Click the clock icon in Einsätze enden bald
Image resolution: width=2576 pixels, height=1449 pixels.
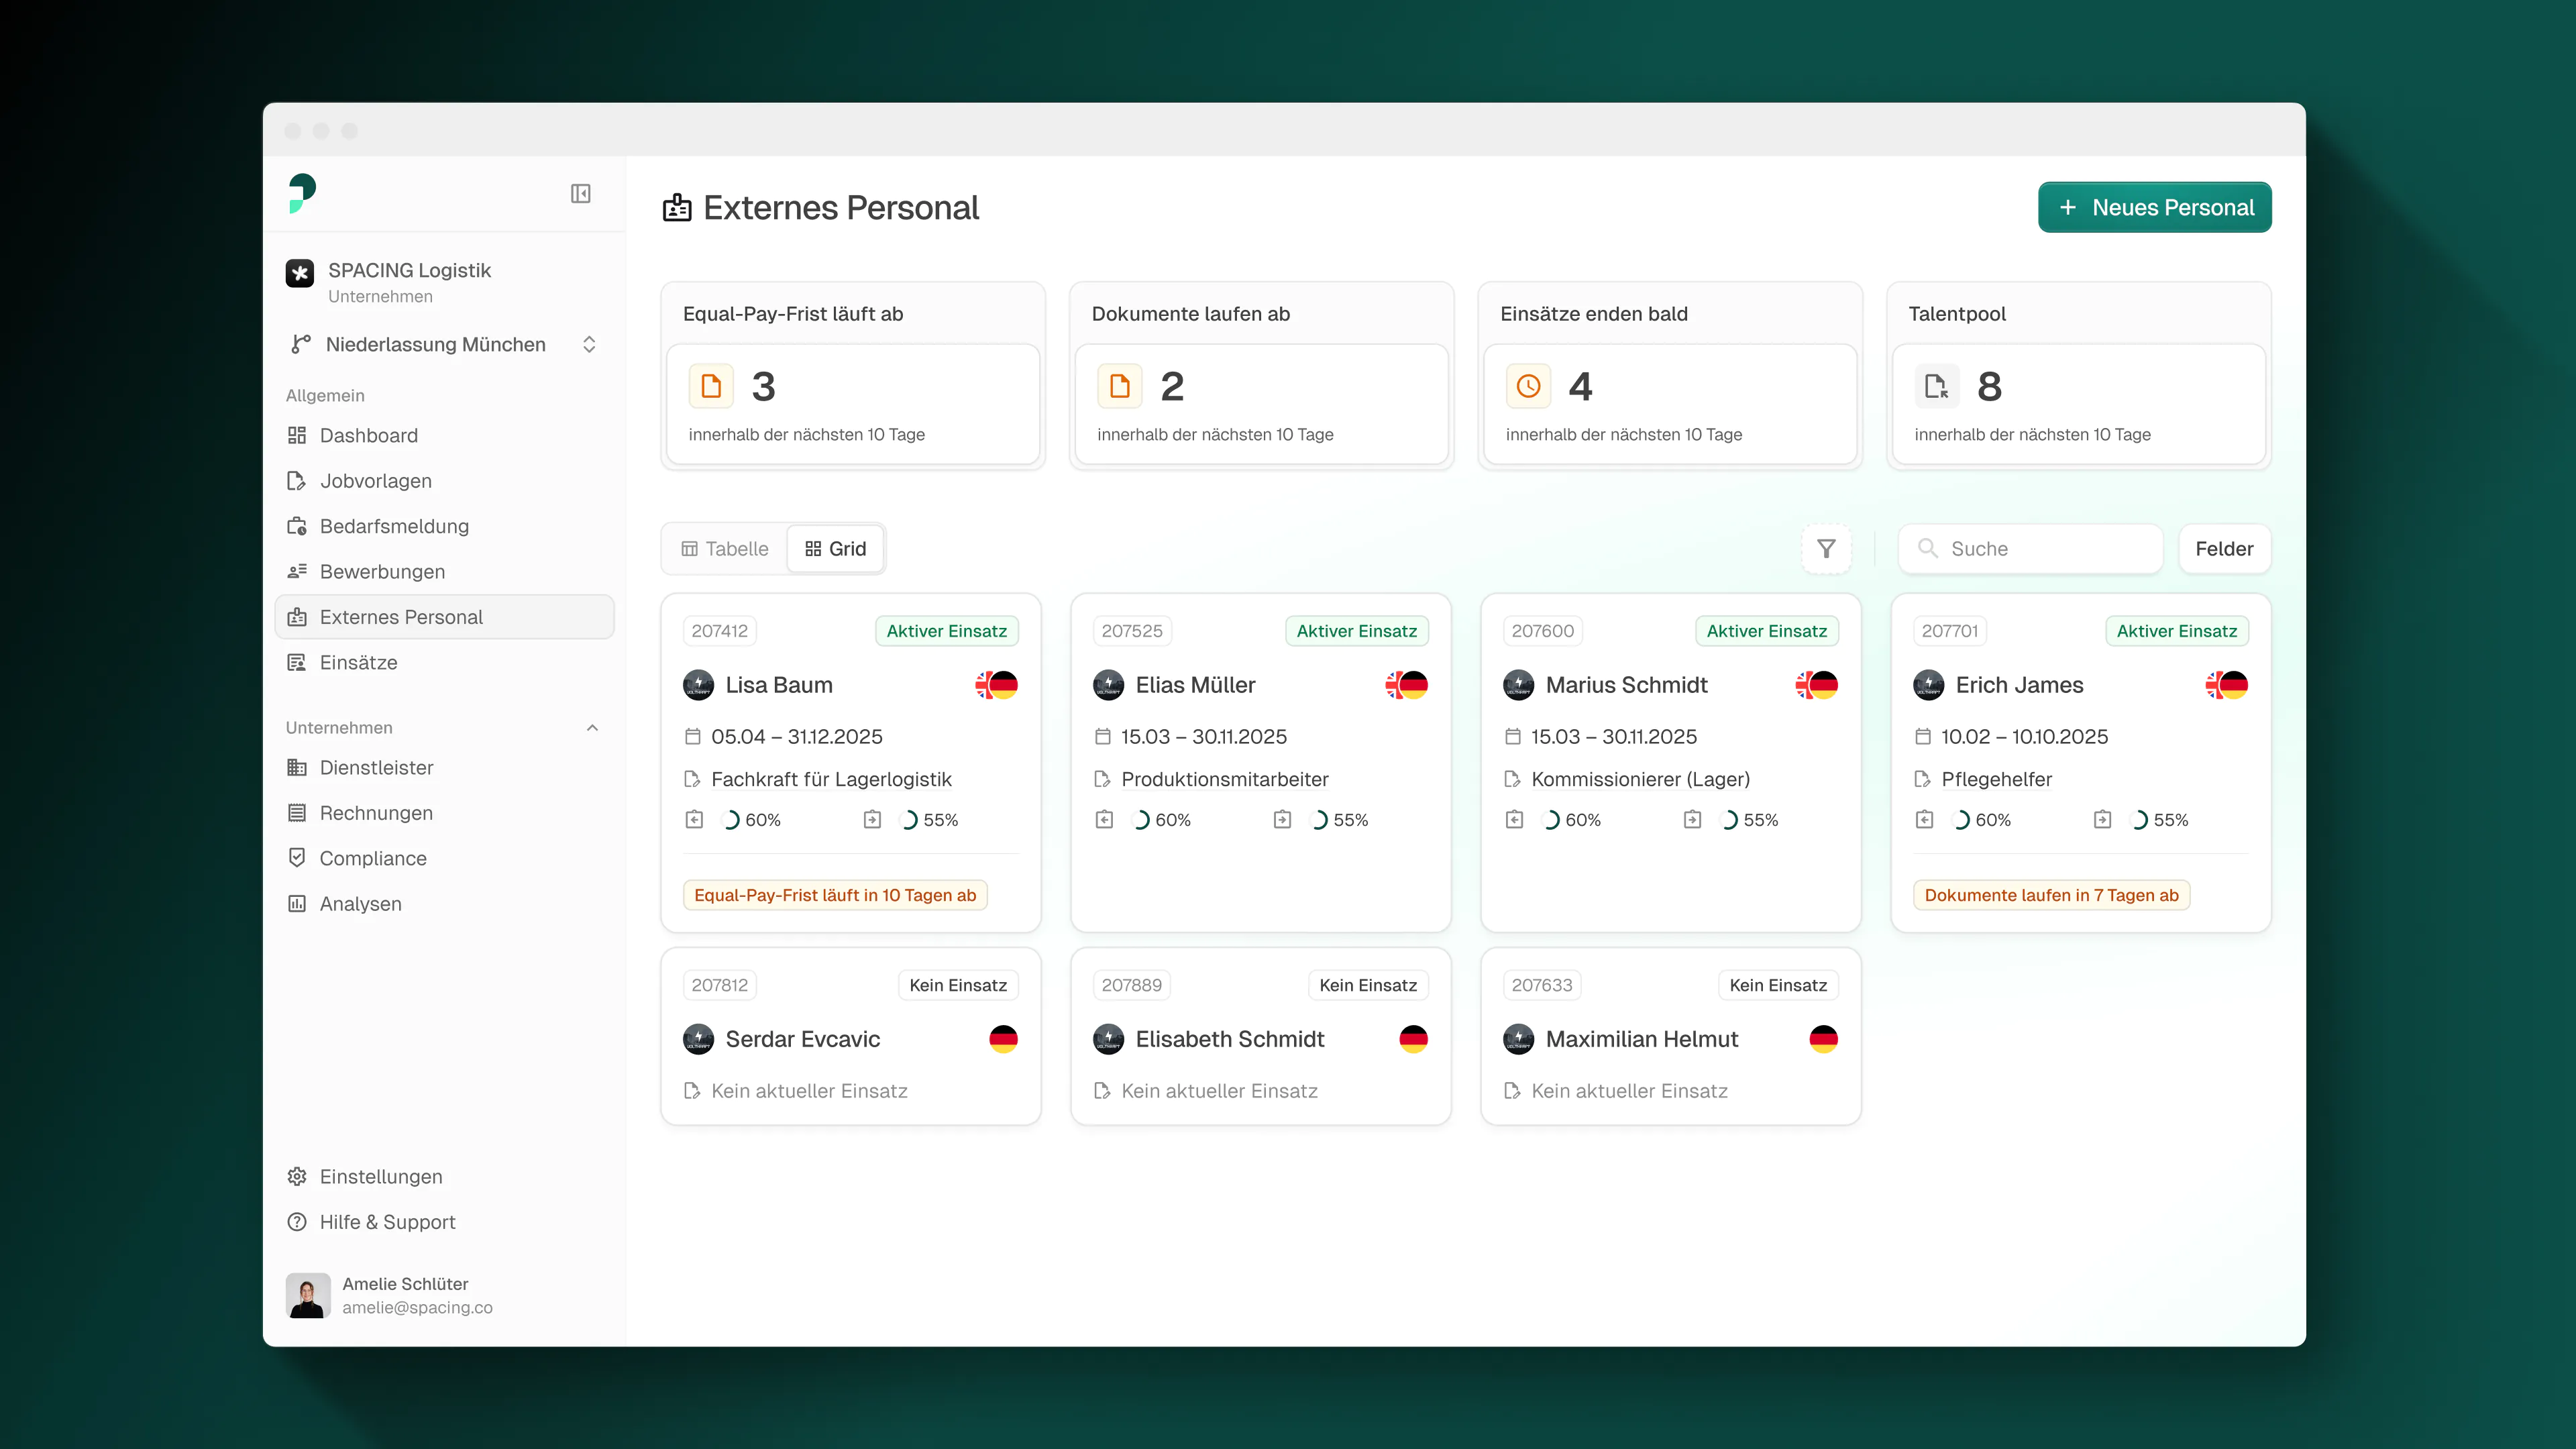point(1528,387)
